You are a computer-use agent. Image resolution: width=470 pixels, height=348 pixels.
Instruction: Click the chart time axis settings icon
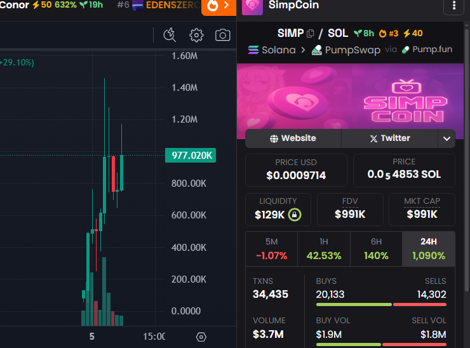pyautogui.click(x=201, y=337)
